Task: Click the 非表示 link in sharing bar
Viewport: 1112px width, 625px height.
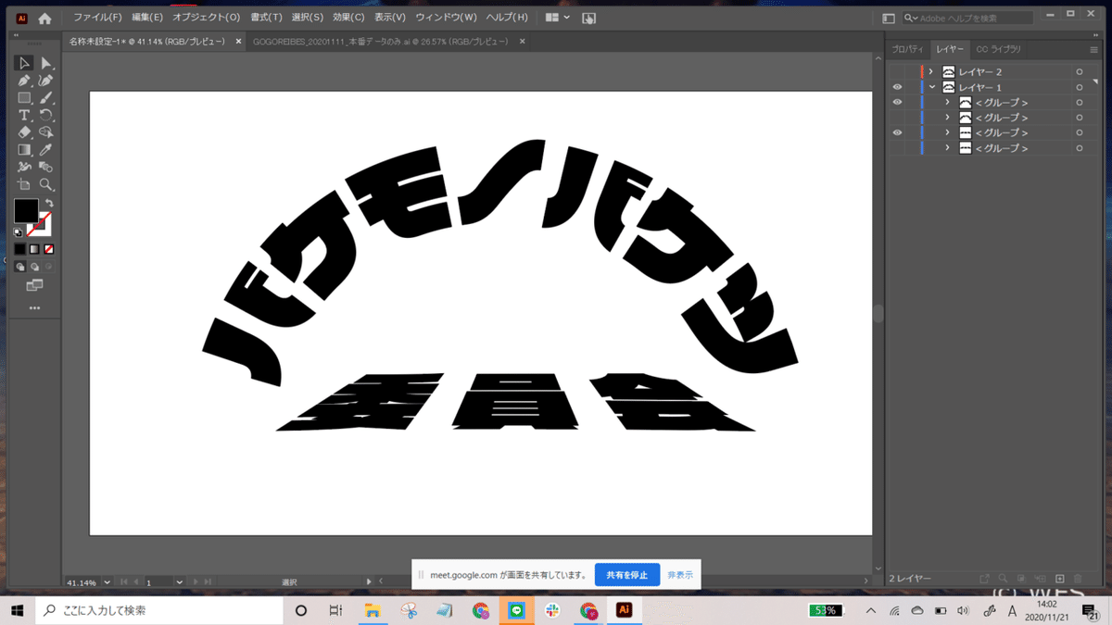Action: [680, 575]
